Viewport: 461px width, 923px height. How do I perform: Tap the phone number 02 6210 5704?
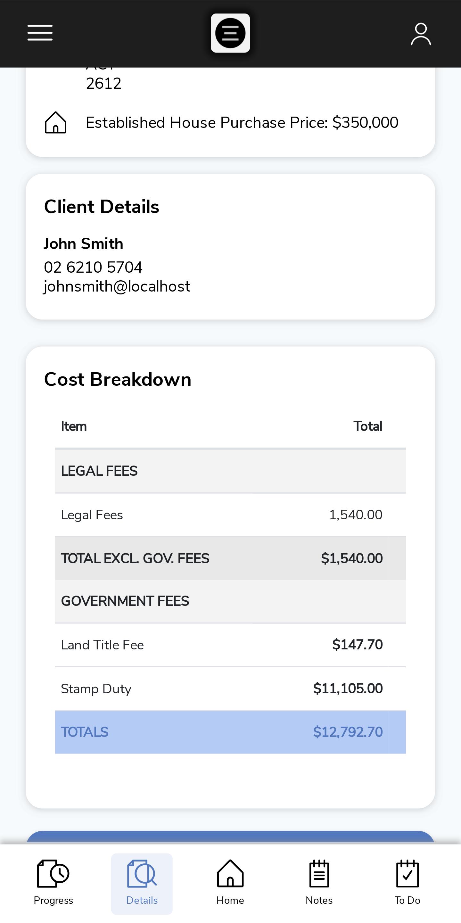(x=93, y=267)
